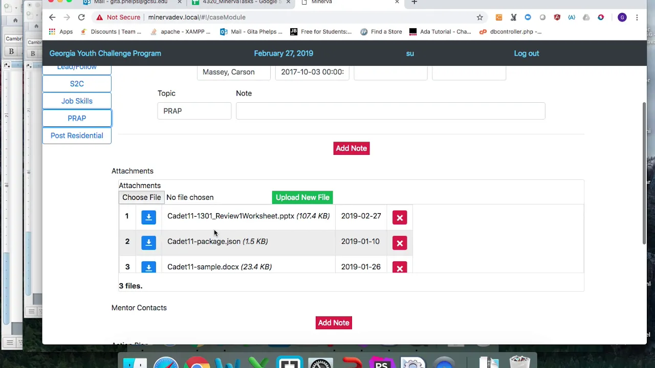This screenshot has height=368, width=655.
Task: Click the Cadet11-sample.docx file name
Action: [203, 267]
